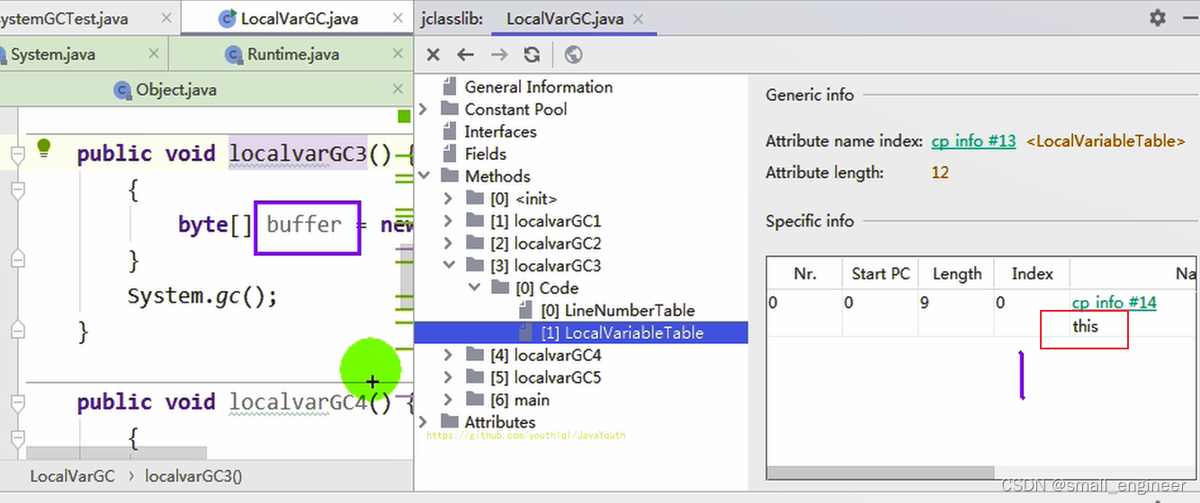Click the buffer variable in the code
Viewport: 1200px width, 503px height.
coord(304,224)
